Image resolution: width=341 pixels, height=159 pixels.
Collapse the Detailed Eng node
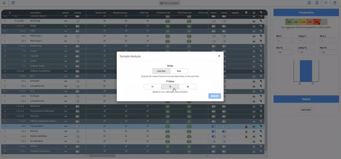tap(20, 46)
